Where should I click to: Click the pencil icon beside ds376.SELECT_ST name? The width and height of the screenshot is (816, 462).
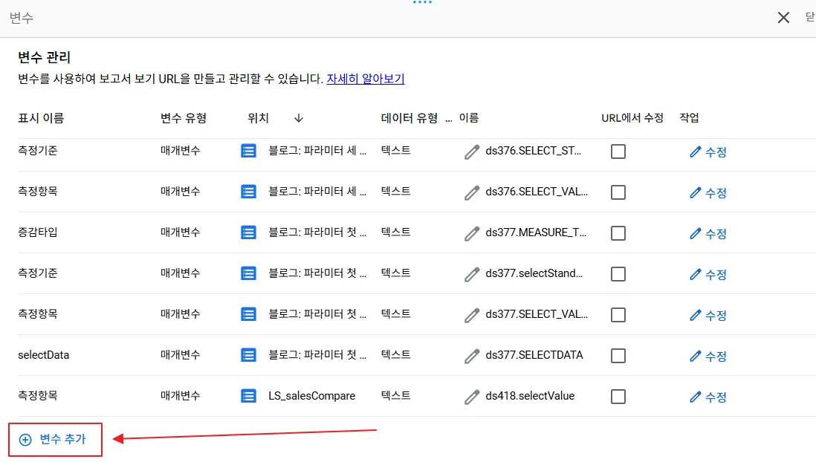472,152
